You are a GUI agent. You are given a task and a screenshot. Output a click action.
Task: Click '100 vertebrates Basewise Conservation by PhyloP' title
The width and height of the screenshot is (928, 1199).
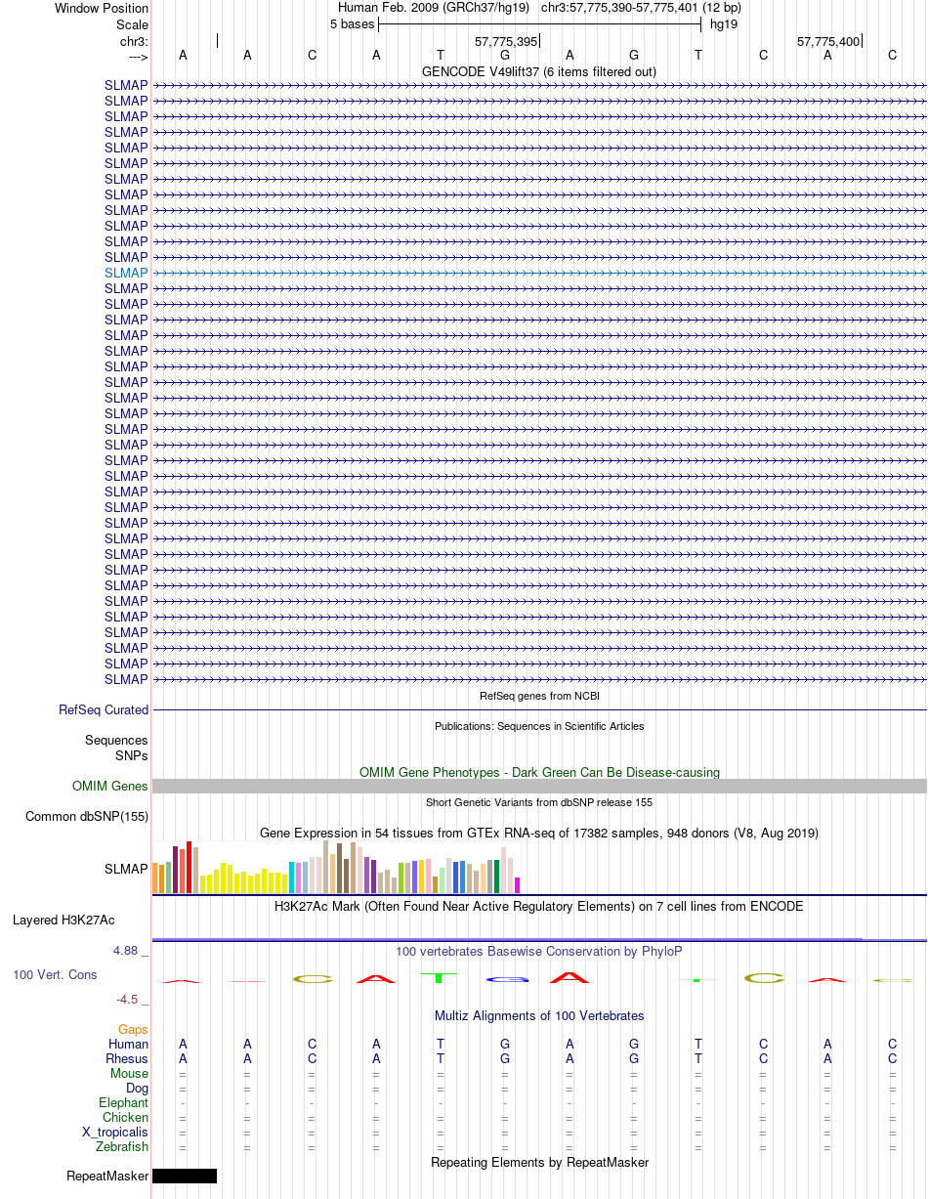(539, 951)
